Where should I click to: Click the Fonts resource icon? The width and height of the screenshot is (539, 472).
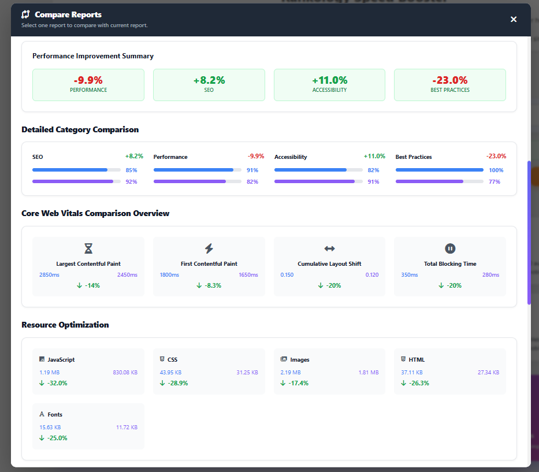[42, 414]
